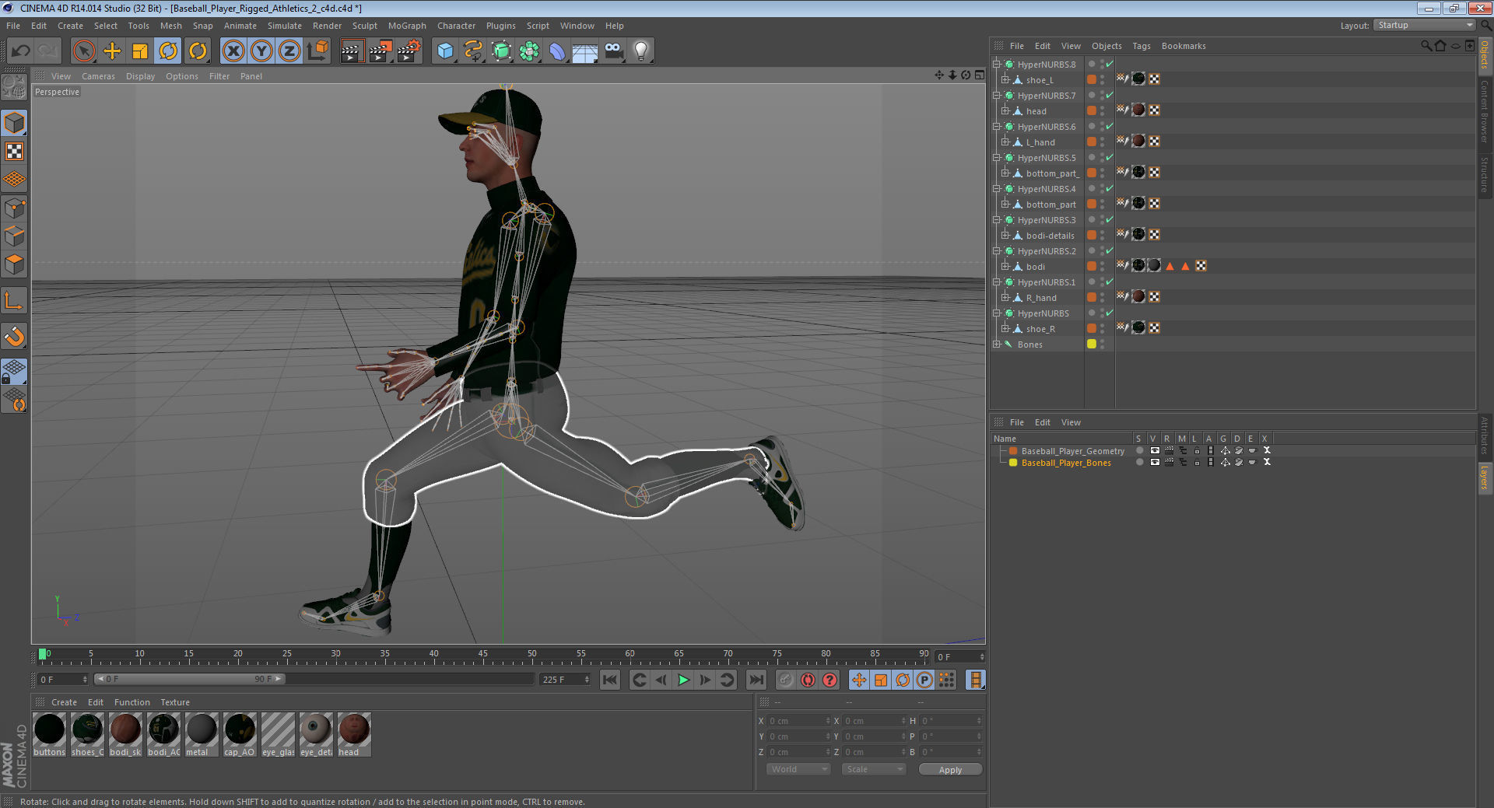Open viewport Cameras menu
This screenshot has height=808, width=1494.
pos(98,76)
